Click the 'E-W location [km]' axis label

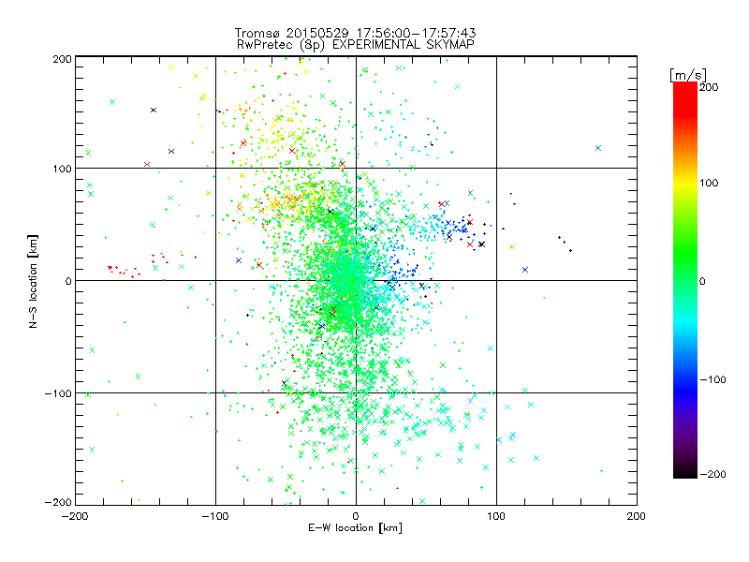point(355,528)
